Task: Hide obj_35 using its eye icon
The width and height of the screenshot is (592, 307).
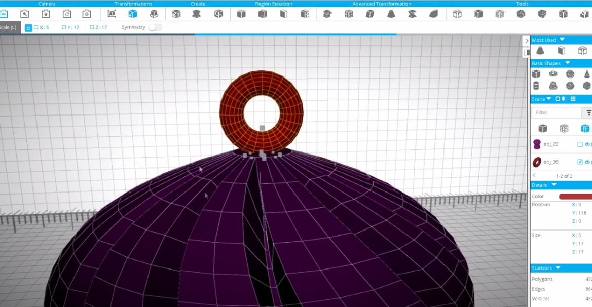Action: click(587, 162)
